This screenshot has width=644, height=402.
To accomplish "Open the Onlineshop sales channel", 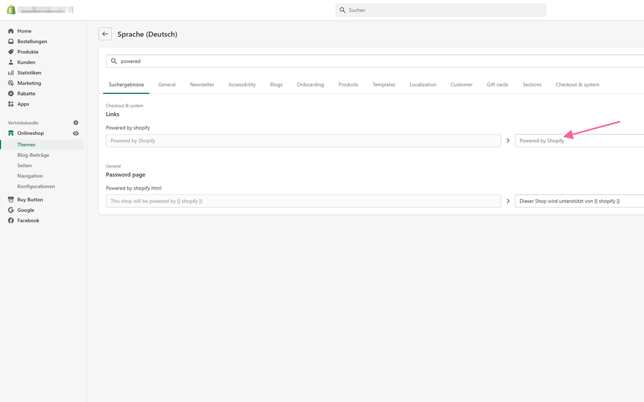I will tap(30, 133).
